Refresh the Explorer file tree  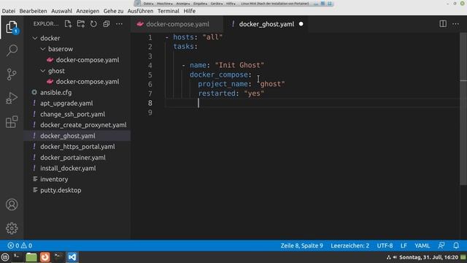pos(93,24)
